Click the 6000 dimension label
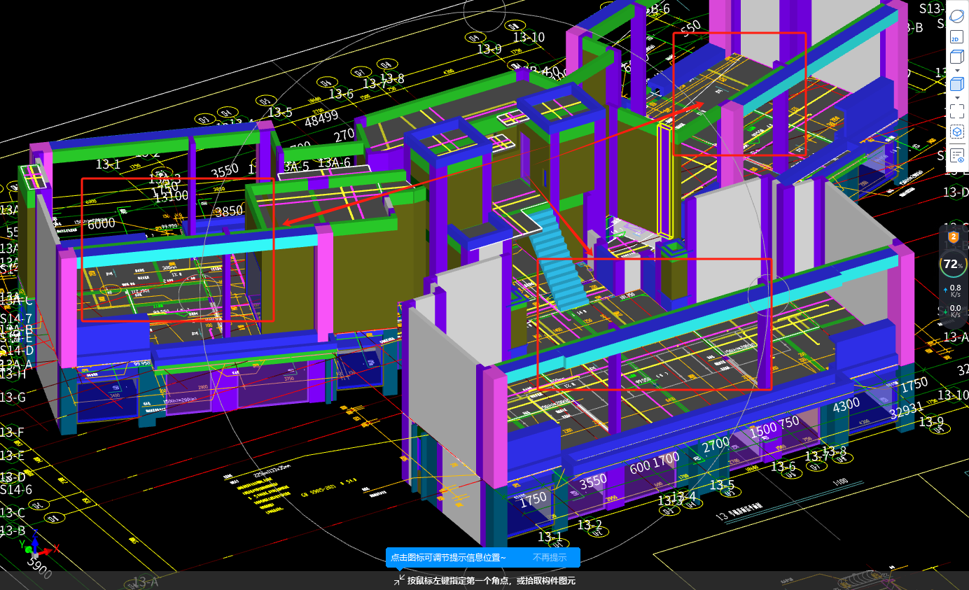 pos(101,223)
